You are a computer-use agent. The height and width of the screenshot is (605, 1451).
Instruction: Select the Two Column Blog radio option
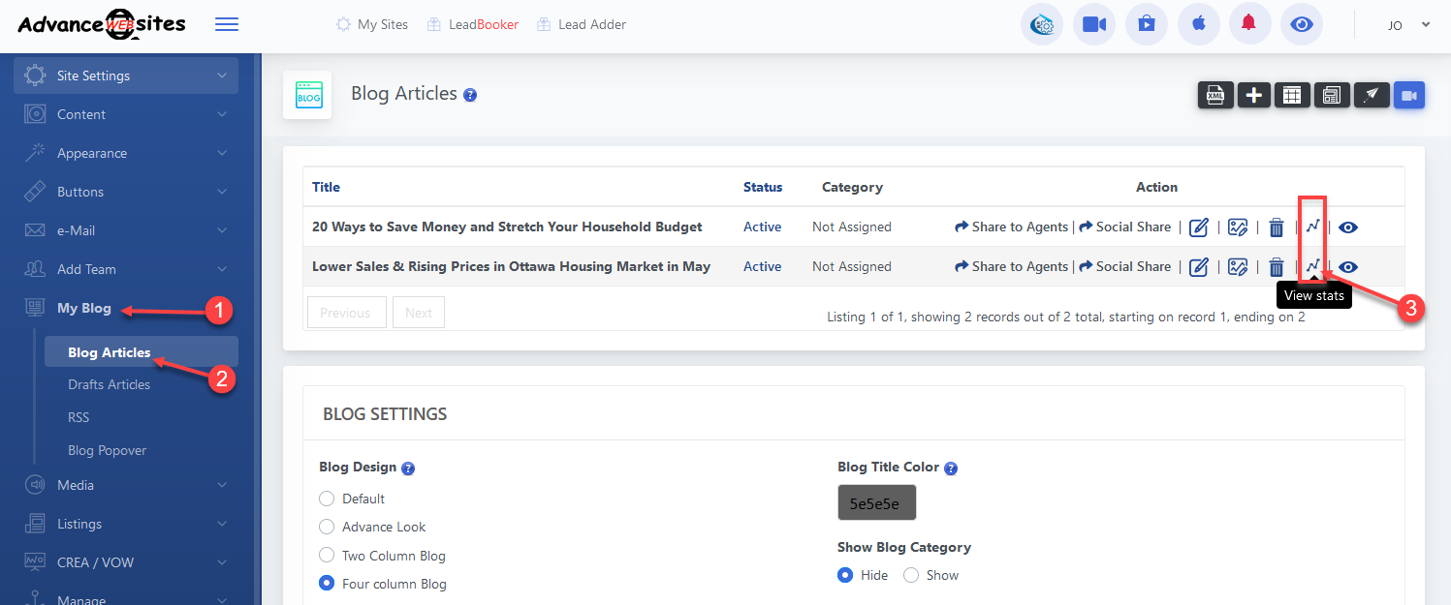(x=326, y=556)
